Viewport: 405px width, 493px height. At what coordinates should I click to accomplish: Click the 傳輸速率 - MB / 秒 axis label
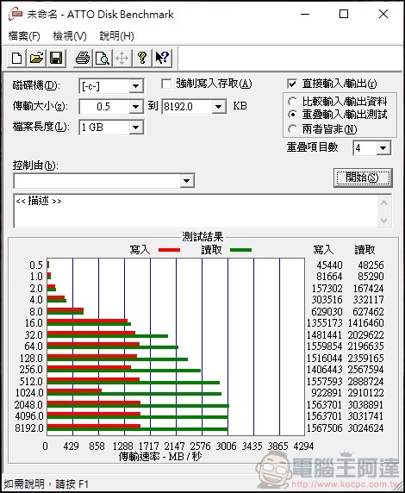160,456
